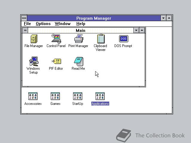The width and height of the screenshot is (191, 143).
Task: Launch Control Panel from Main group
Action: tap(56, 39)
